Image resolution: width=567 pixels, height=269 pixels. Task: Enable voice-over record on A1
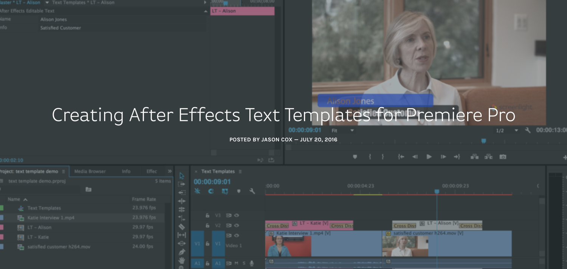[252, 263]
